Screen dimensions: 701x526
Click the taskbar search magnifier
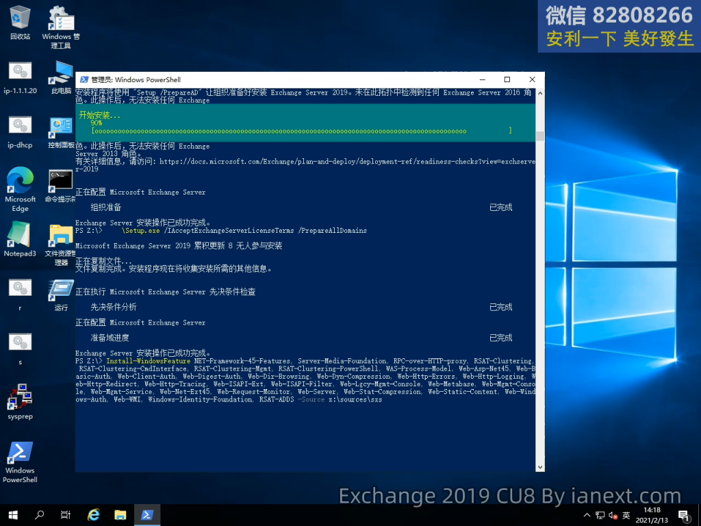(40, 514)
